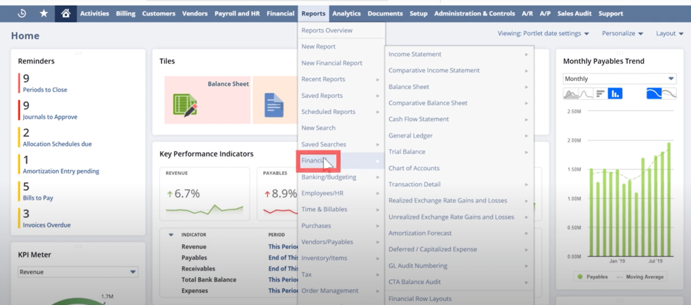Open the Billing menu
Image resolution: width=691 pixels, height=305 pixels.
(x=126, y=13)
